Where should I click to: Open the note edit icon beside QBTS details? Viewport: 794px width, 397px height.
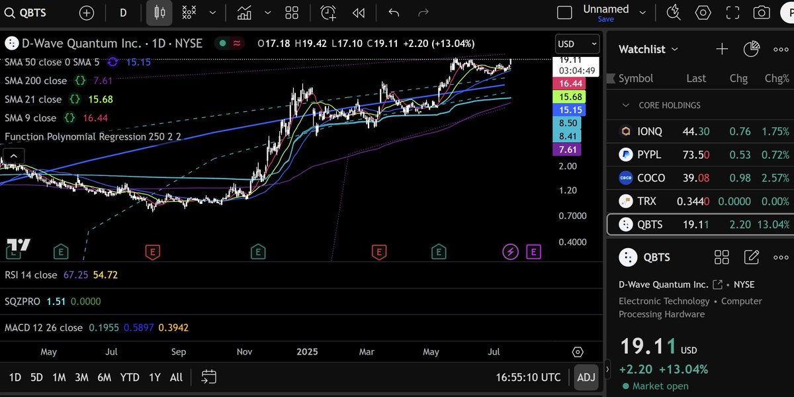752,257
